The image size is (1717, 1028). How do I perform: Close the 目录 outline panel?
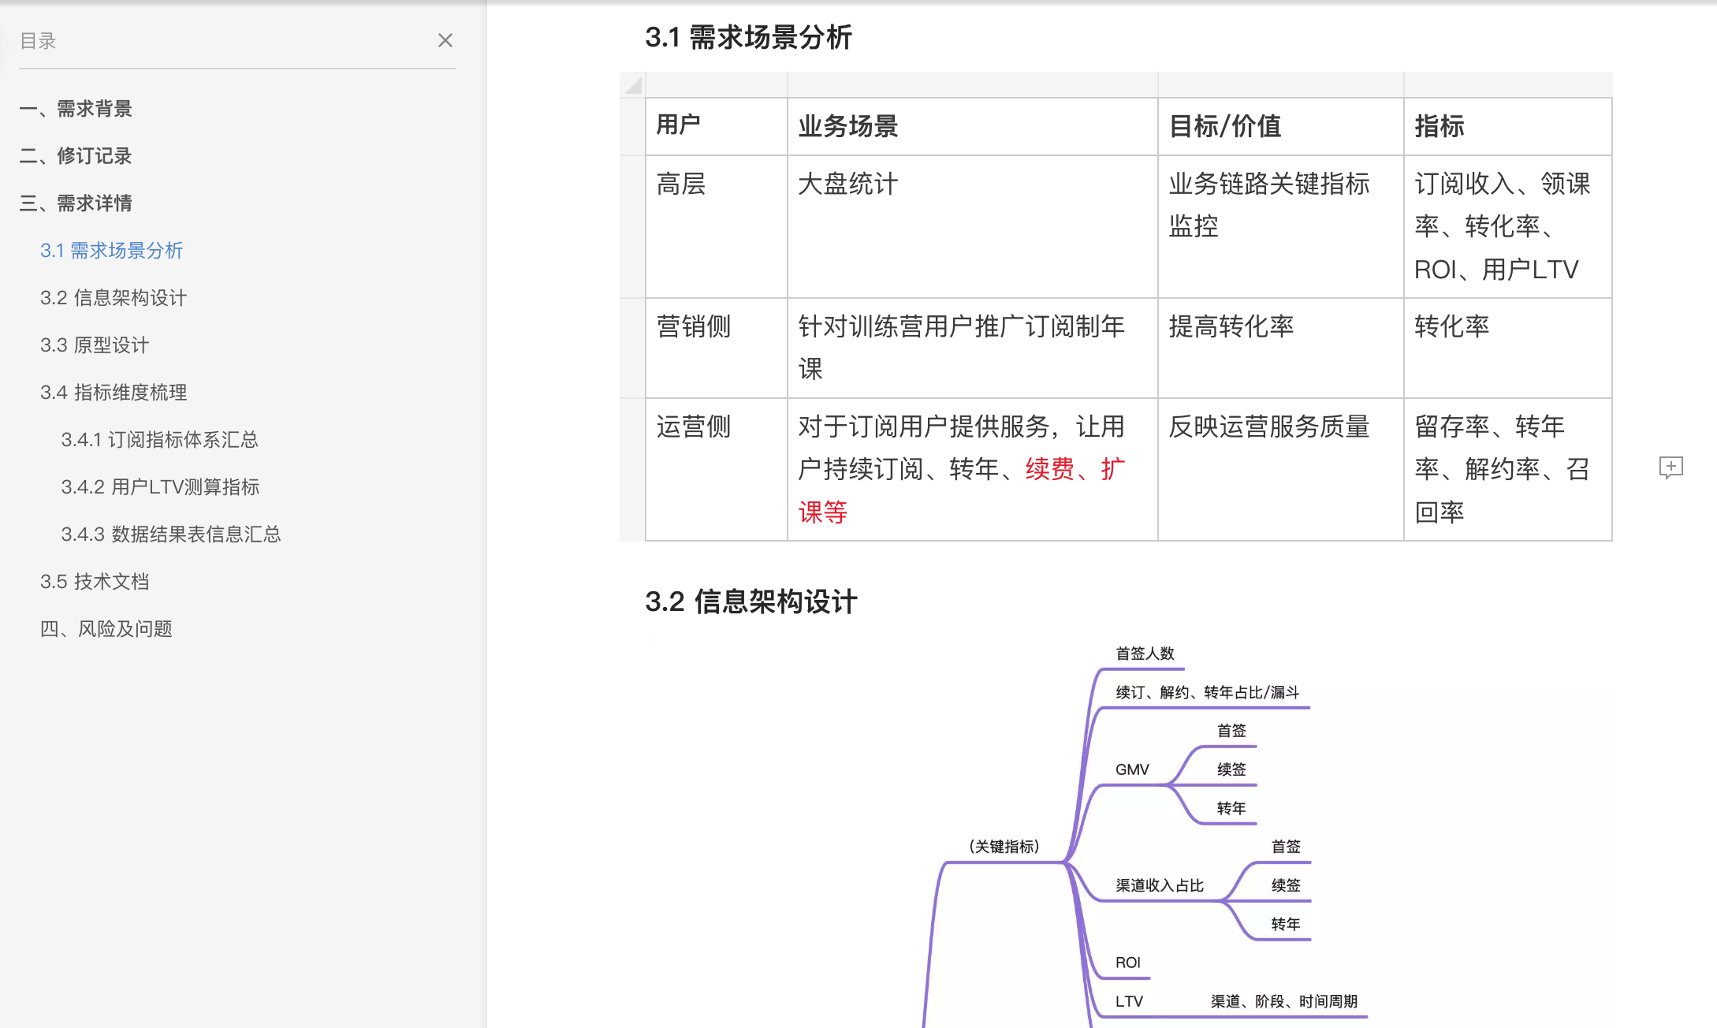click(445, 40)
